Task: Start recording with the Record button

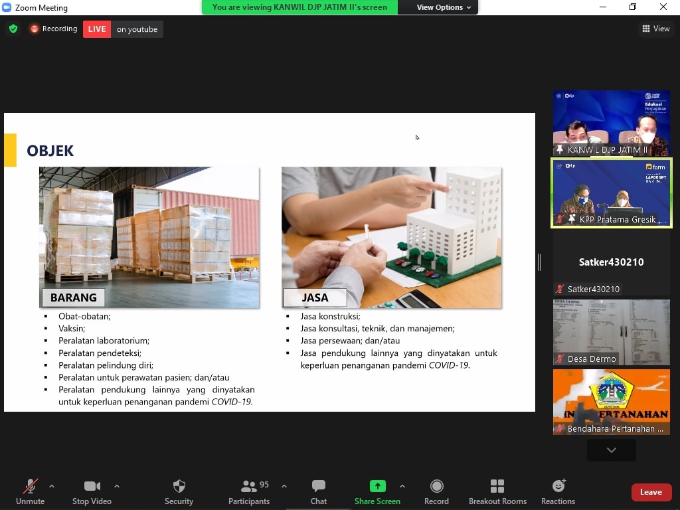Action: (436, 491)
